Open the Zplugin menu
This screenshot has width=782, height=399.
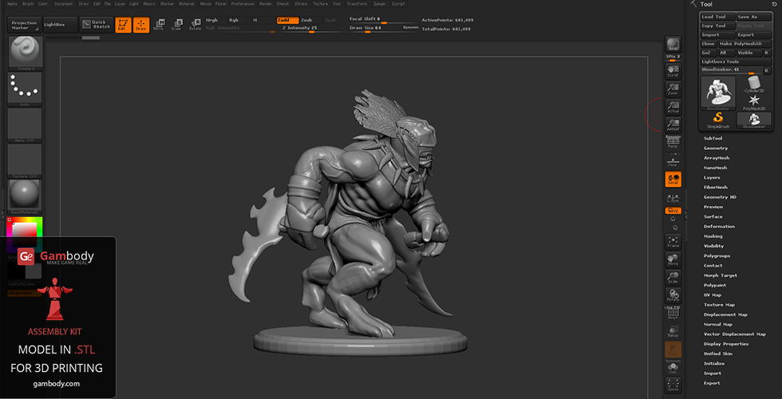pyautogui.click(x=379, y=3)
